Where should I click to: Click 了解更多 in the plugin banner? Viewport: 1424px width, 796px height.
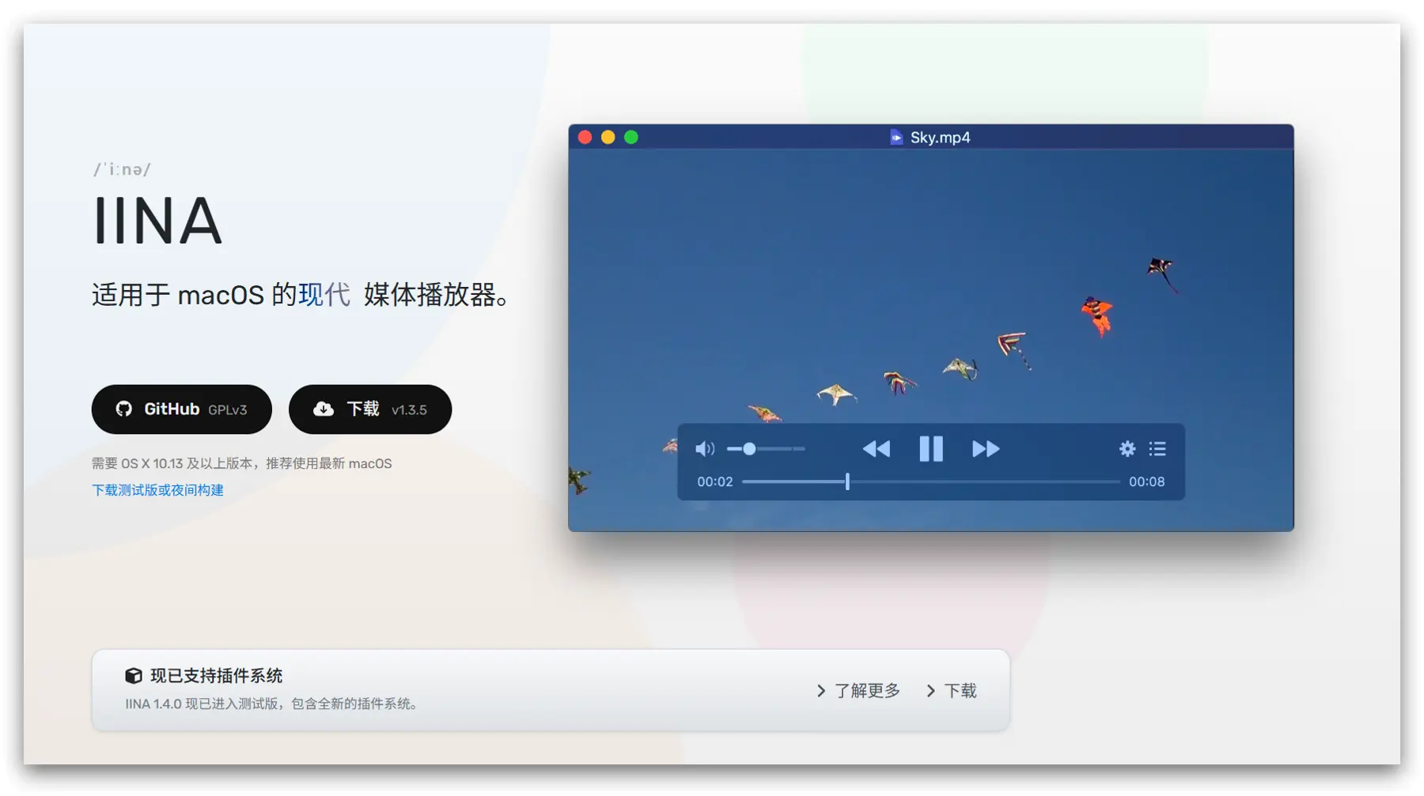(x=867, y=691)
